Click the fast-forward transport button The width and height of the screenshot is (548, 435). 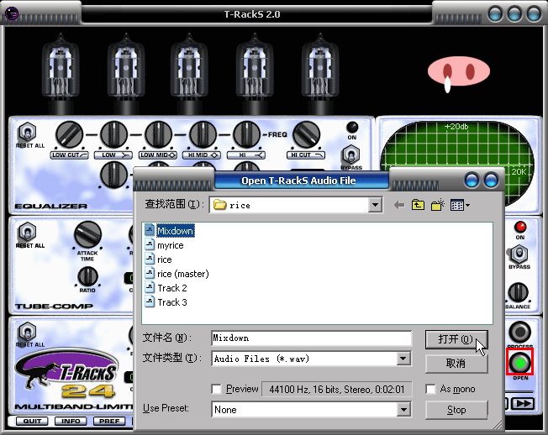pyautogui.click(x=523, y=404)
